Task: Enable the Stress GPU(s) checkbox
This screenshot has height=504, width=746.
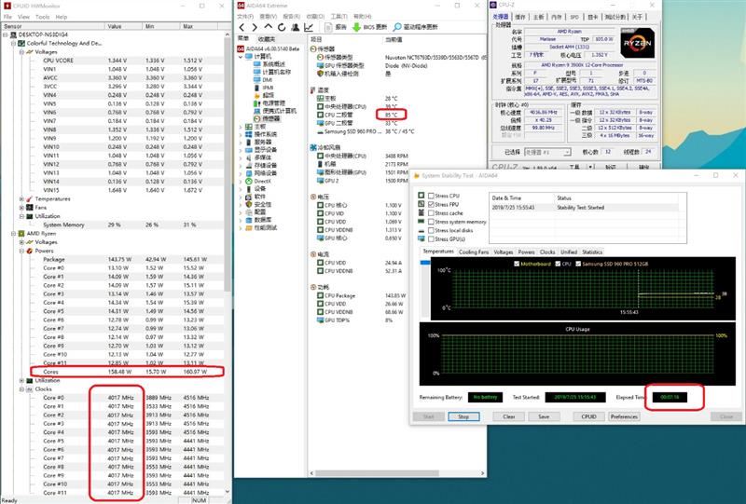Action: click(431, 238)
